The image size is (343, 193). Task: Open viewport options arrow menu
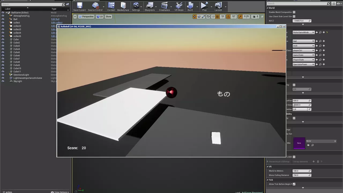(75, 17)
